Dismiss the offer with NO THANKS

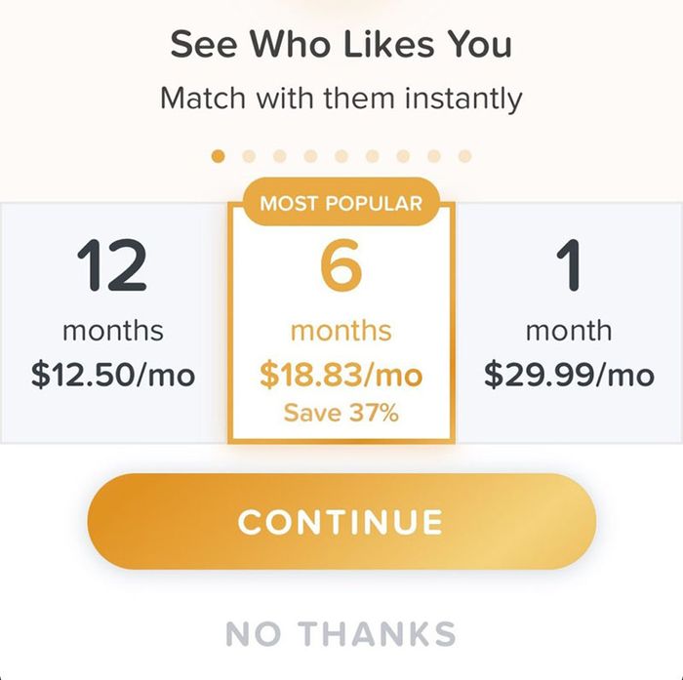[x=341, y=634]
